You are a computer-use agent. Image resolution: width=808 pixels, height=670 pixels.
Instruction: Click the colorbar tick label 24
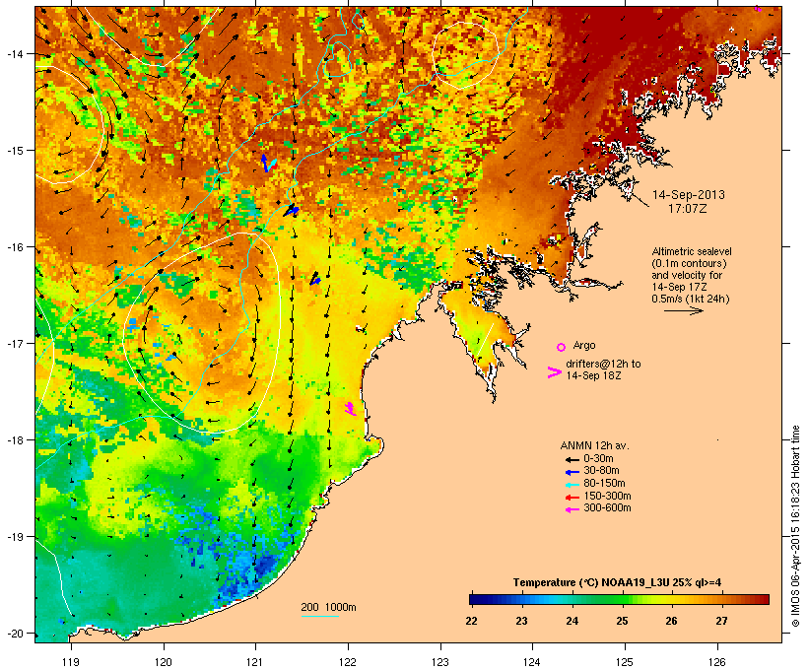coord(572,621)
